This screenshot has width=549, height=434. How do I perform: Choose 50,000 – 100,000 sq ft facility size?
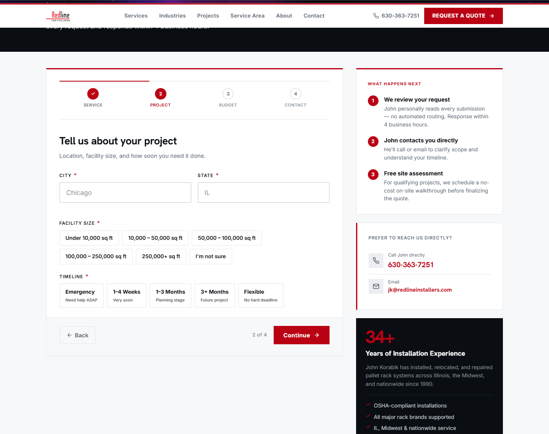pos(227,238)
